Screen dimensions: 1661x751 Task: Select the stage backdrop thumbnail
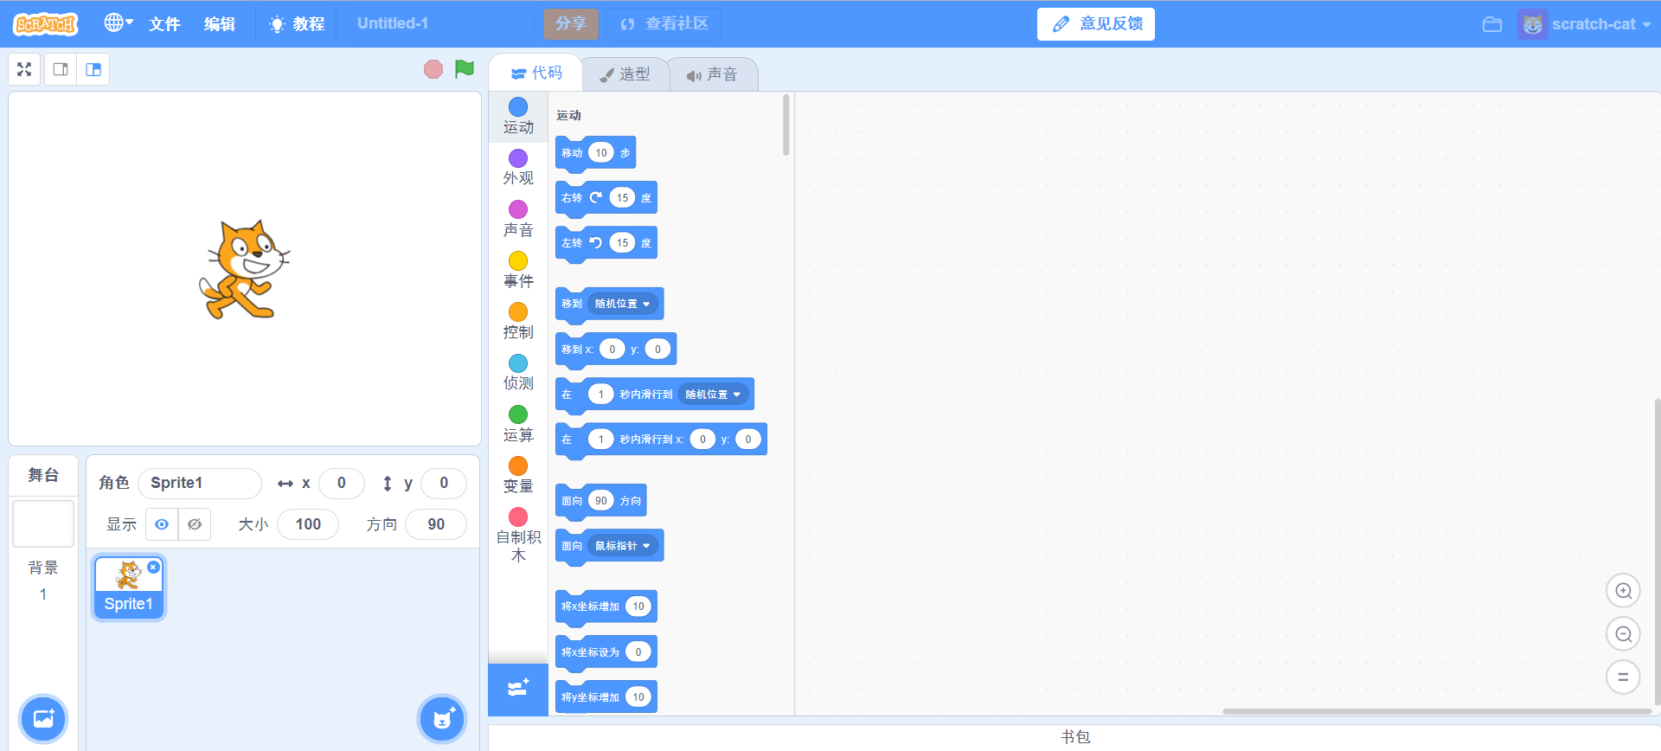[x=43, y=523]
